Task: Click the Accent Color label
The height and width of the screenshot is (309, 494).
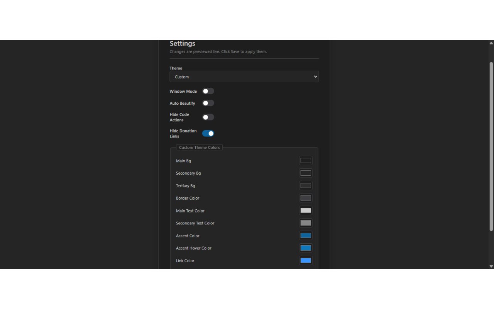Action: point(188,236)
